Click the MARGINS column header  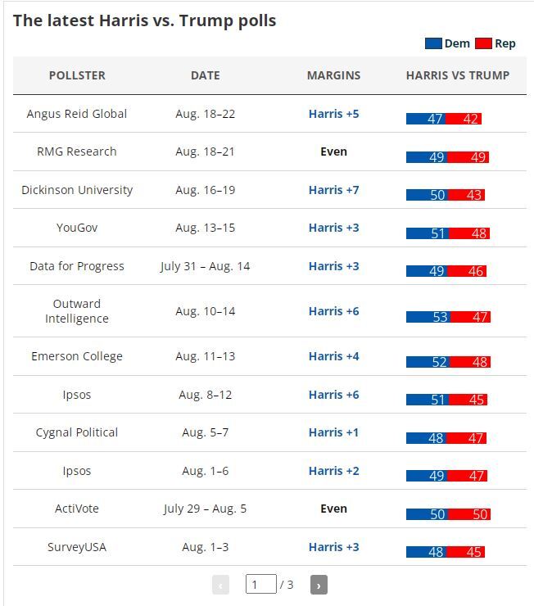333,75
